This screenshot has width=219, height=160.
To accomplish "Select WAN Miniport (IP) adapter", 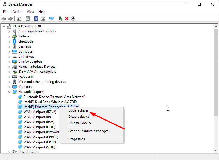I will [x=37, y=117].
